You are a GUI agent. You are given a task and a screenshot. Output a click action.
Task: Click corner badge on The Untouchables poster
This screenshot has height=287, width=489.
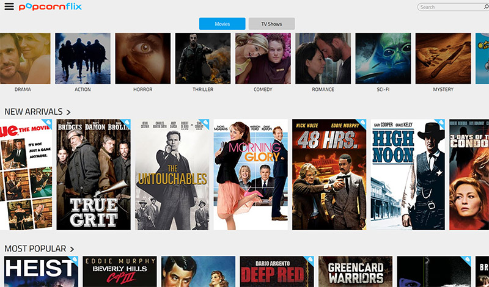tap(205, 124)
